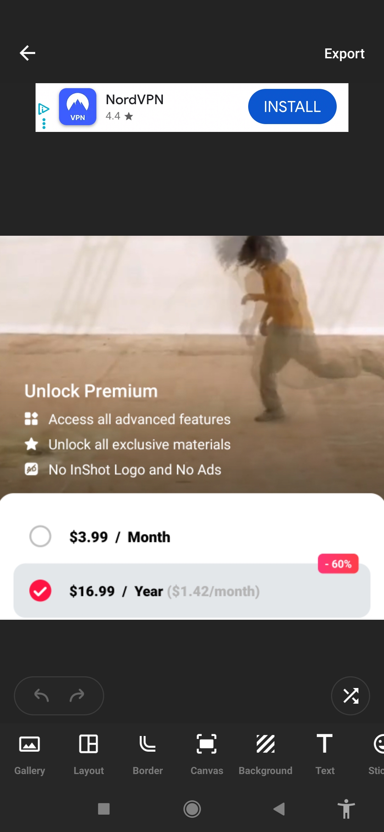The image size is (384, 832).
Task: Tap the Android home navigation button
Action: [x=192, y=809]
